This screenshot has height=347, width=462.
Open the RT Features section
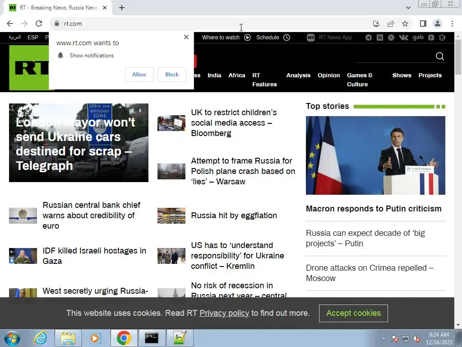click(264, 80)
